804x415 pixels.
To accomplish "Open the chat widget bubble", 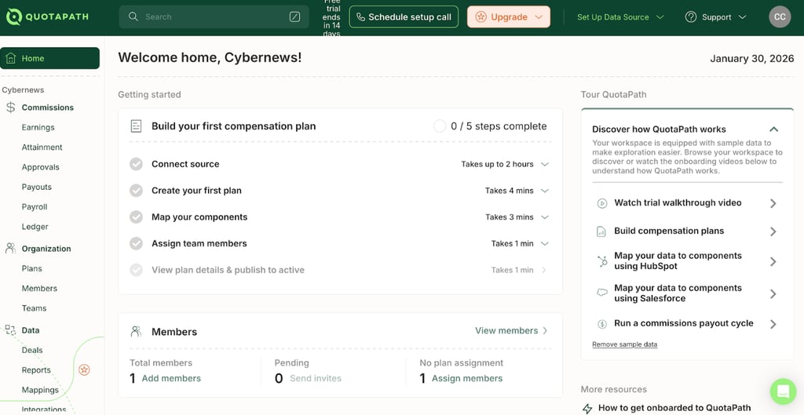I will coord(783,391).
